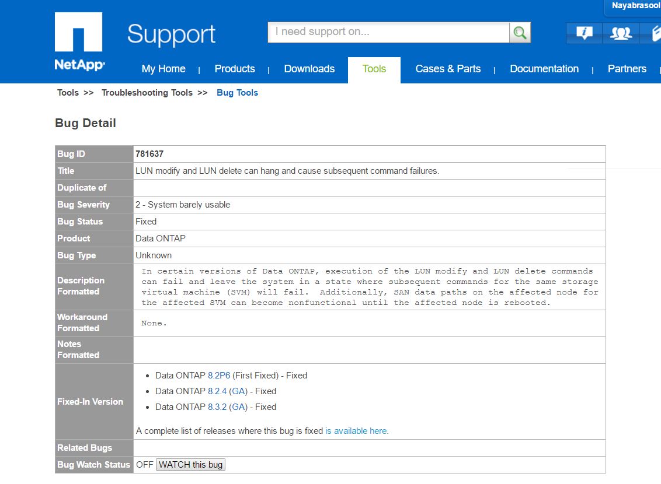
Task: Click the 'Bug Watch Status' row label
Action: tap(93, 465)
